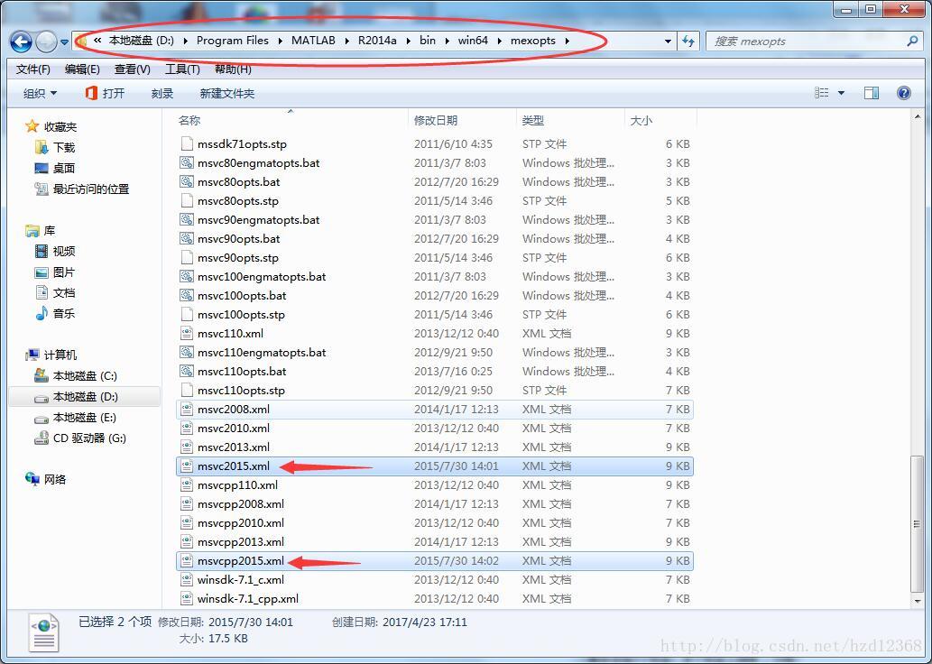Open the arrow after win64 in path
Image resolution: width=932 pixels, height=664 pixels.
coord(499,41)
